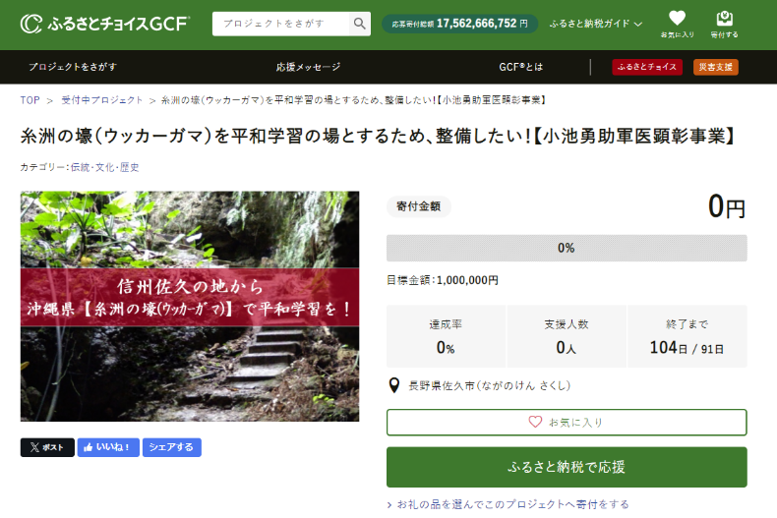
Task: Click the red ふるさとチョイス button
Action: coord(647,67)
